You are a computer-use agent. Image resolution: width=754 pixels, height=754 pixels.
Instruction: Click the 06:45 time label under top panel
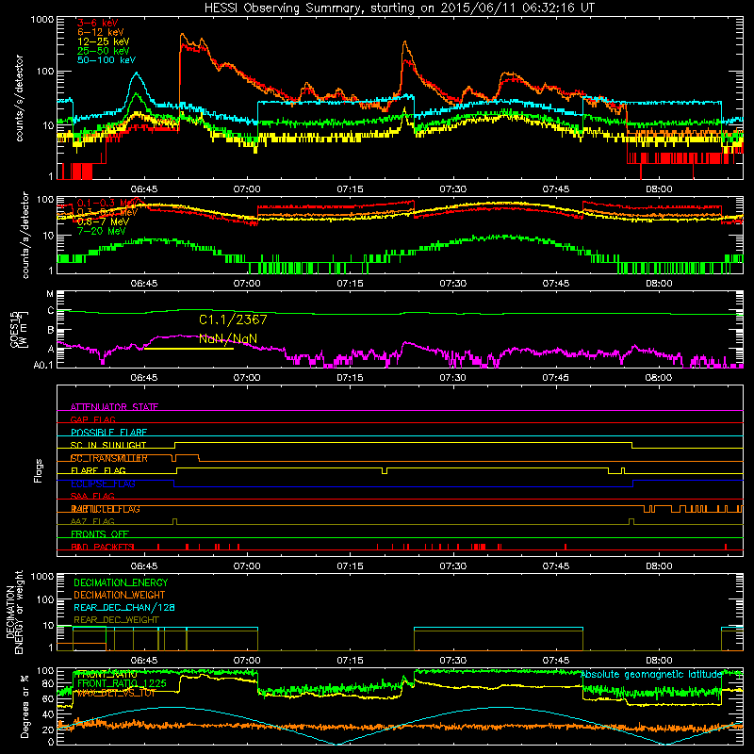point(144,189)
